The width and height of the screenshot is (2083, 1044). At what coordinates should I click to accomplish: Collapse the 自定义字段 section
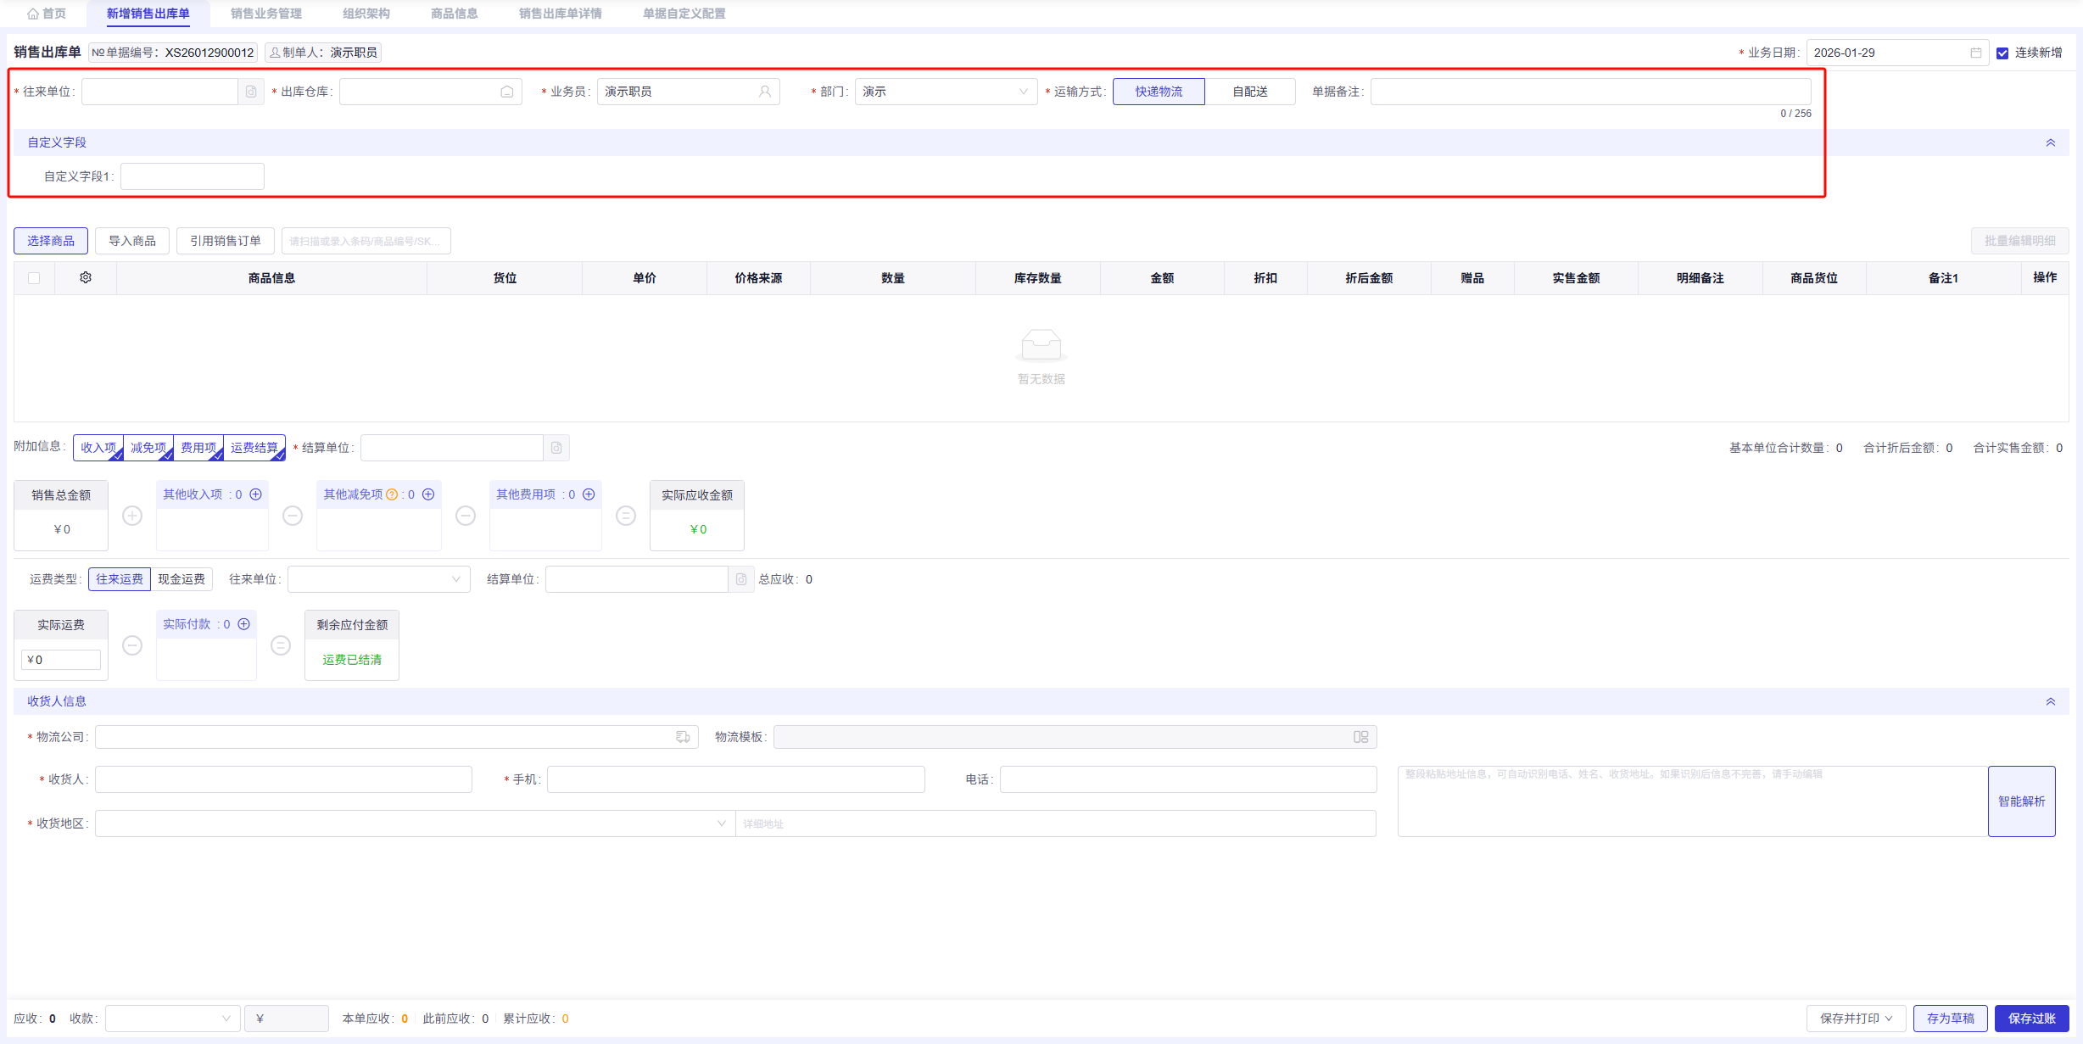point(2051,142)
